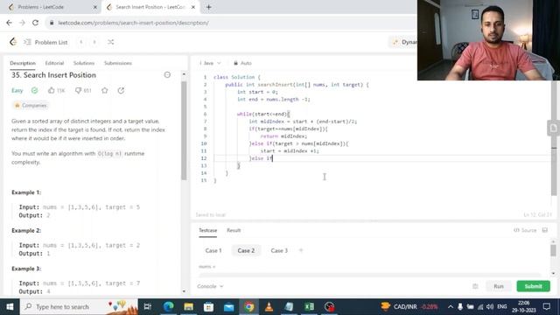
Task: Select Case 2 testcase
Action: [246, 251]
